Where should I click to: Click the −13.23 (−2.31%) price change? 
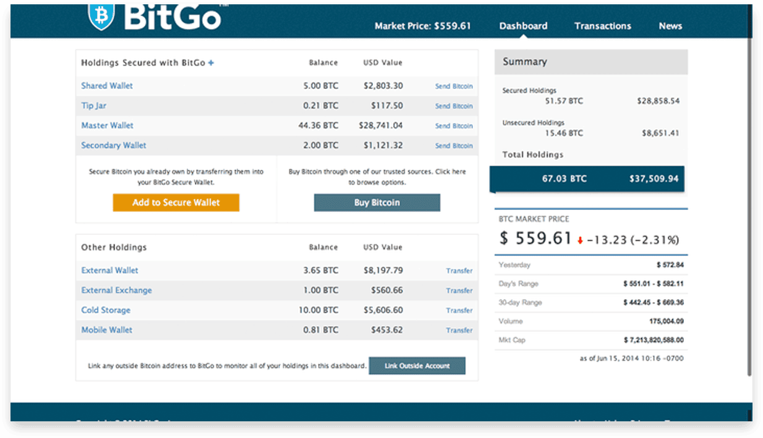[633, 240]
